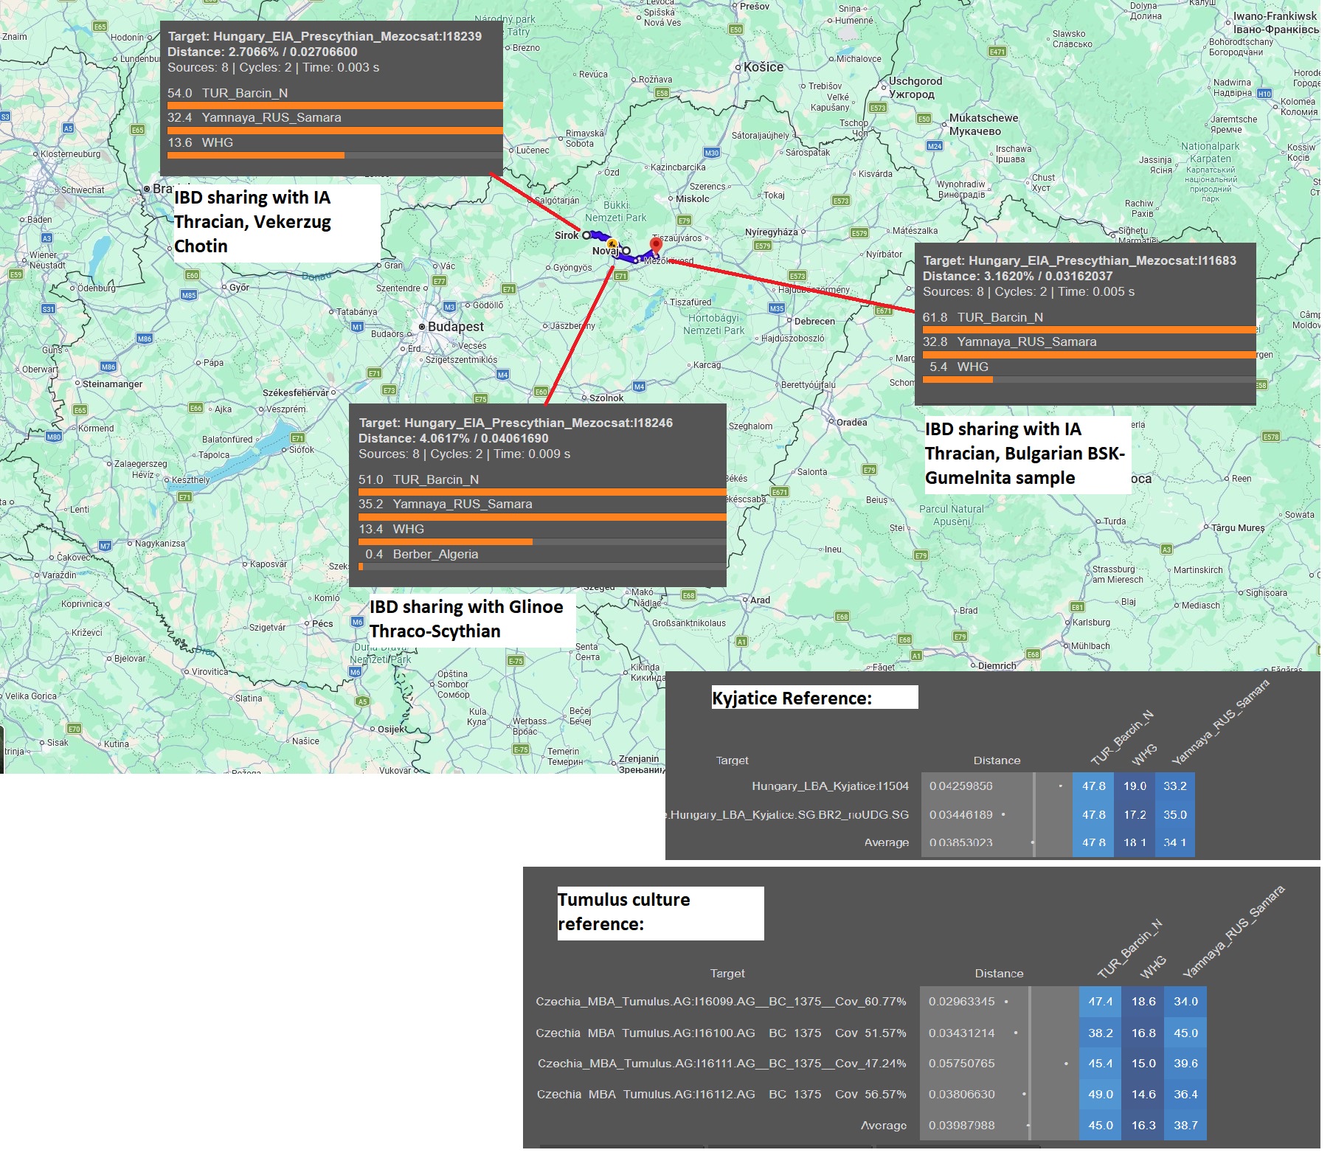The height and width of the screenshot is (1161, 1333).
Task: Click the Mezocsat:I18246 target title
Action: [516, 423]
